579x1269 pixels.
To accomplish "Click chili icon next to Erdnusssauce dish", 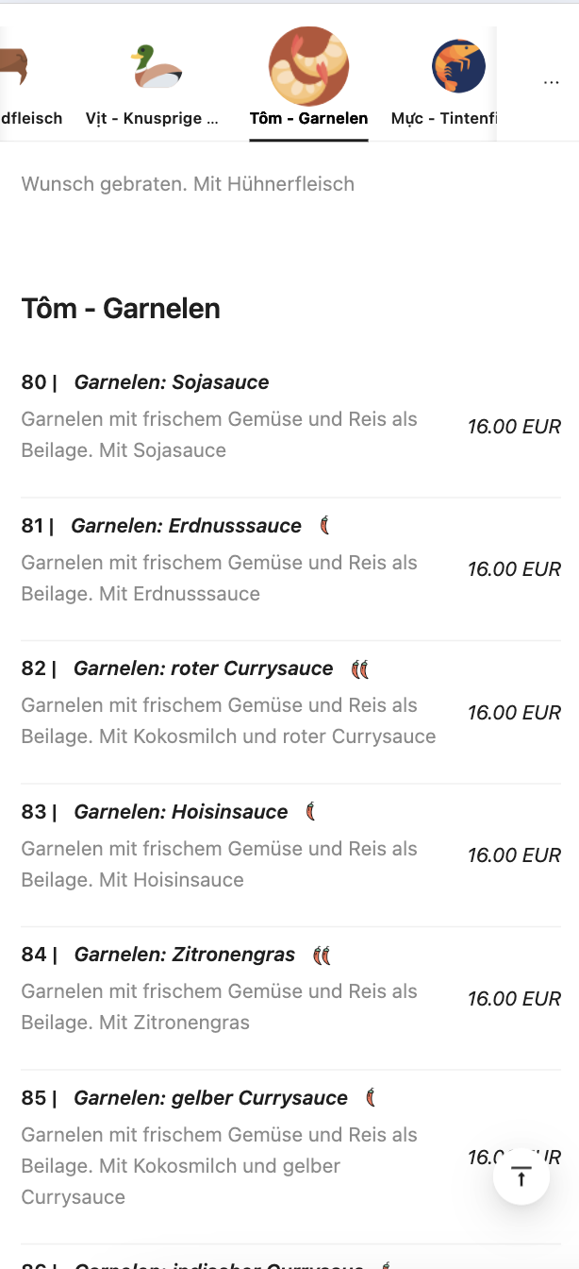I will [x=324, y=526].
